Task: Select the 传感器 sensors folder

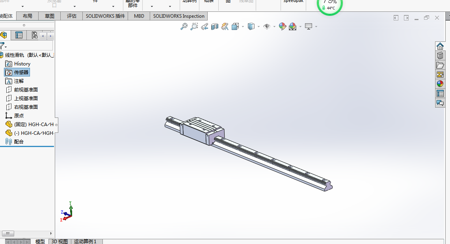Action: pyautogui.click(x=17, y=73)
